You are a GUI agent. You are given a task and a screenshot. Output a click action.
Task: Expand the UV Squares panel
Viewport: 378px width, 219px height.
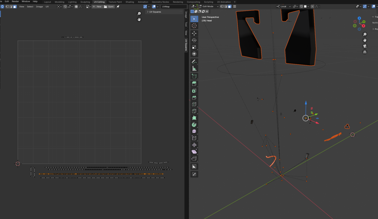pos(155,12)
